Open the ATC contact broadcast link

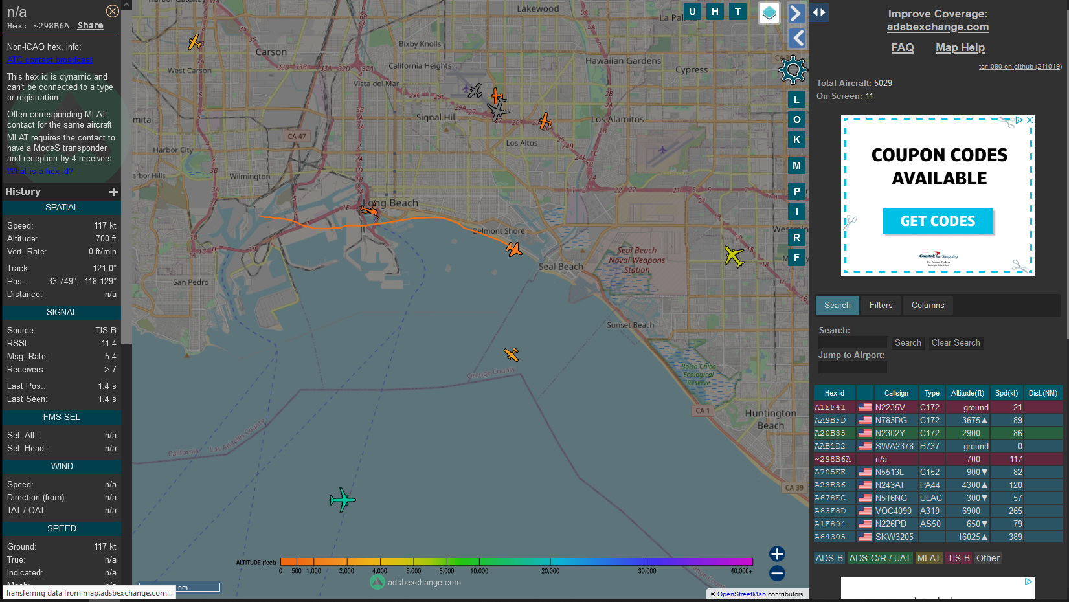[50, 60]
